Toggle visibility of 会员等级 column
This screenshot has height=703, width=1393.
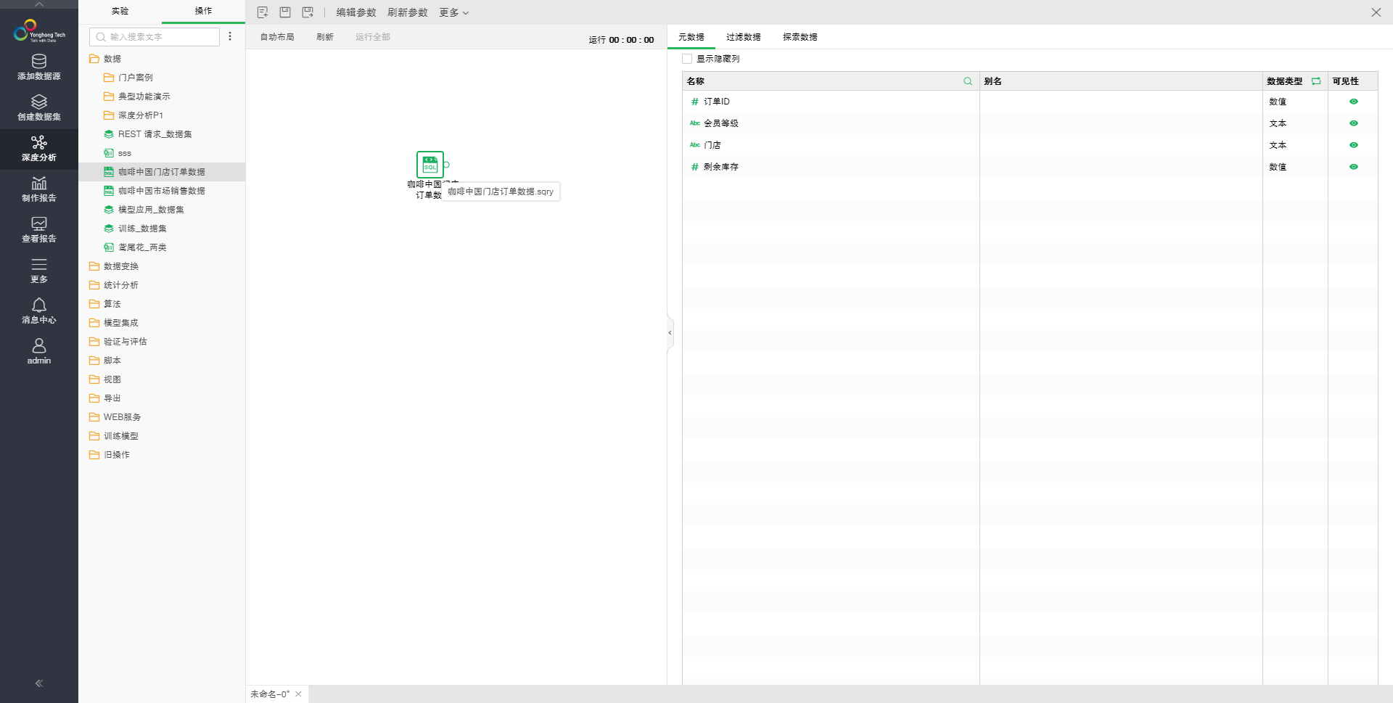1353,123
